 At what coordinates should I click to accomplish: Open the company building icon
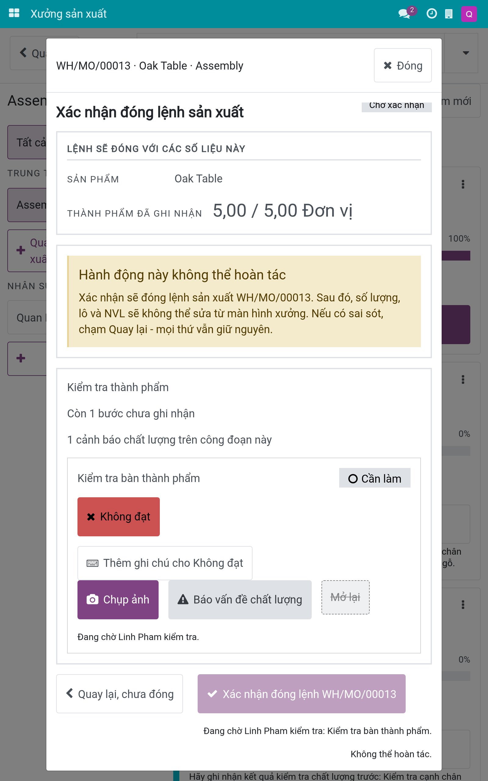449,13
